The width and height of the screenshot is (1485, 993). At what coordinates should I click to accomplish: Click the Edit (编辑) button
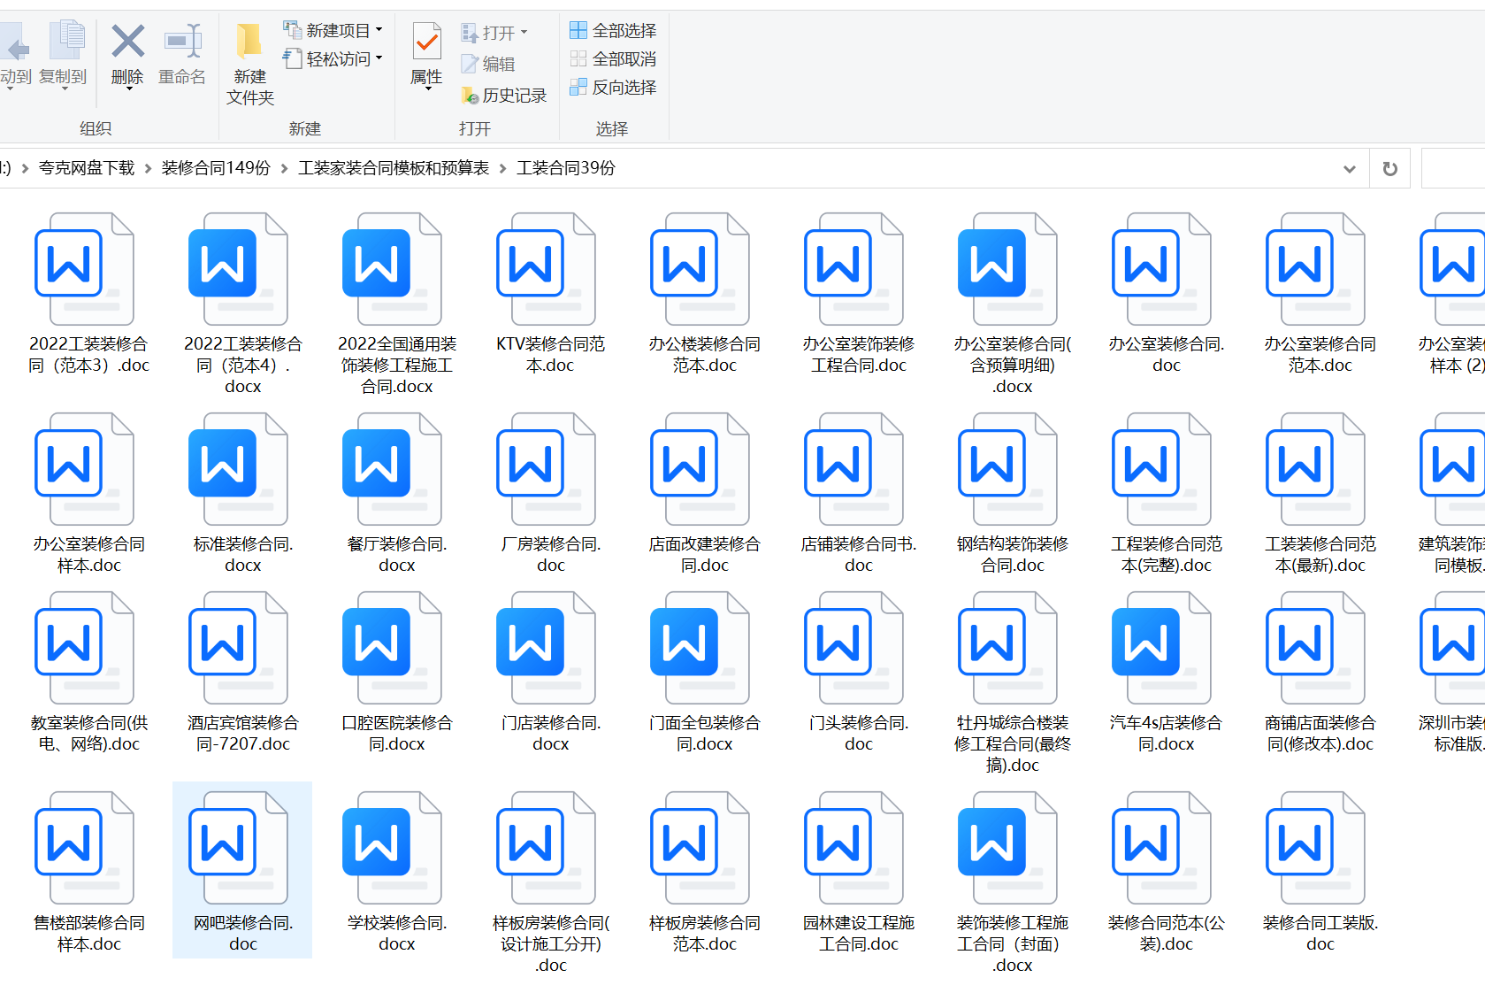point(488,64)
